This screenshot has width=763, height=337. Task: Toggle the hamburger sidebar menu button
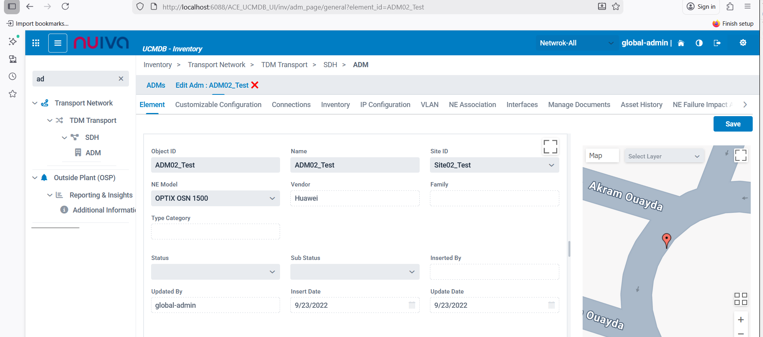pyautogui.click(x=58, y=43)
